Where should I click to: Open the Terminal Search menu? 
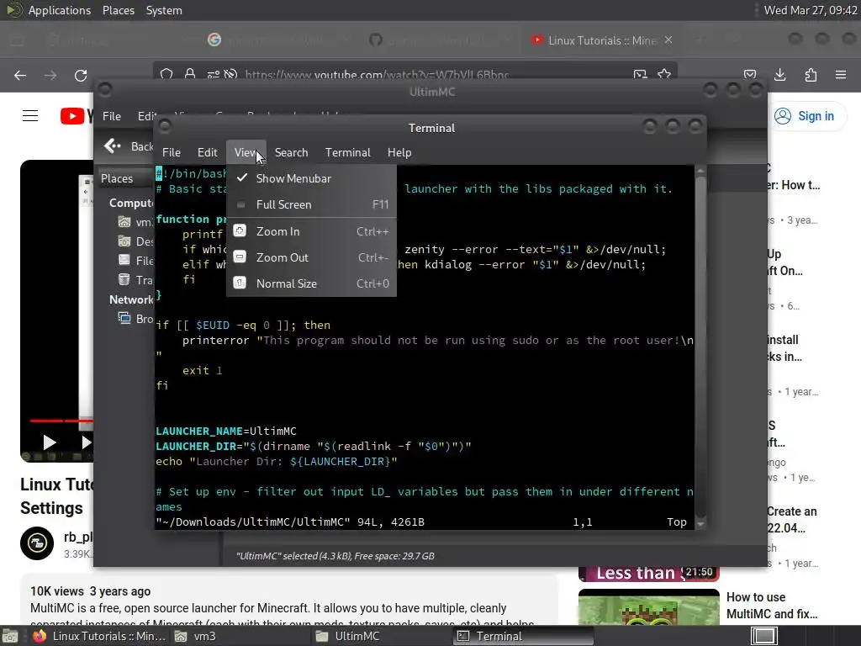(291, 152)
